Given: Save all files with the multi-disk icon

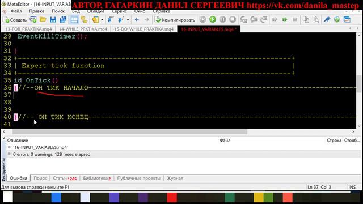Looking at the screenshot, I should point(63,20).
